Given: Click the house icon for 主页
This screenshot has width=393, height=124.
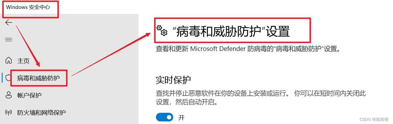Looking at the screenshot, I should (x=9, y=61).
